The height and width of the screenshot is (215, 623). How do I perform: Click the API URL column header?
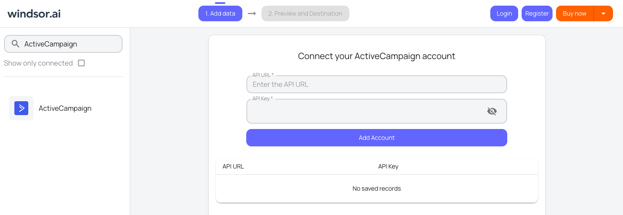(x=233, y=166)
